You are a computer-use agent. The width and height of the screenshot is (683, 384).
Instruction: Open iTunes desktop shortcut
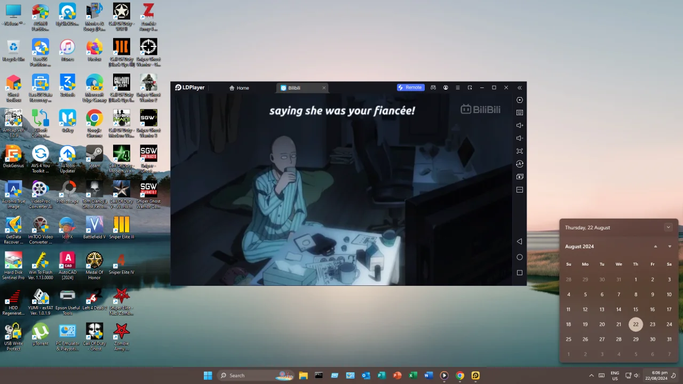(x=67, y=51)
